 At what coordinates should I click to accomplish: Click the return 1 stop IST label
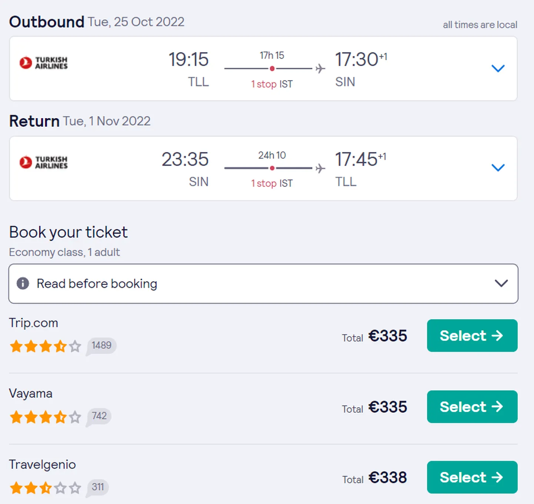pos(272,183)
